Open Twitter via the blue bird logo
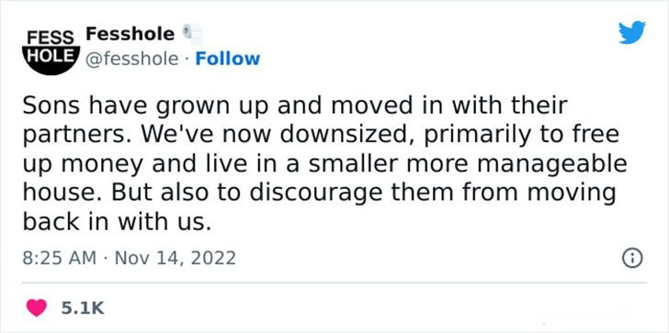Image resolution: width=669 pixels, height=333 pixels. point(632,32)
